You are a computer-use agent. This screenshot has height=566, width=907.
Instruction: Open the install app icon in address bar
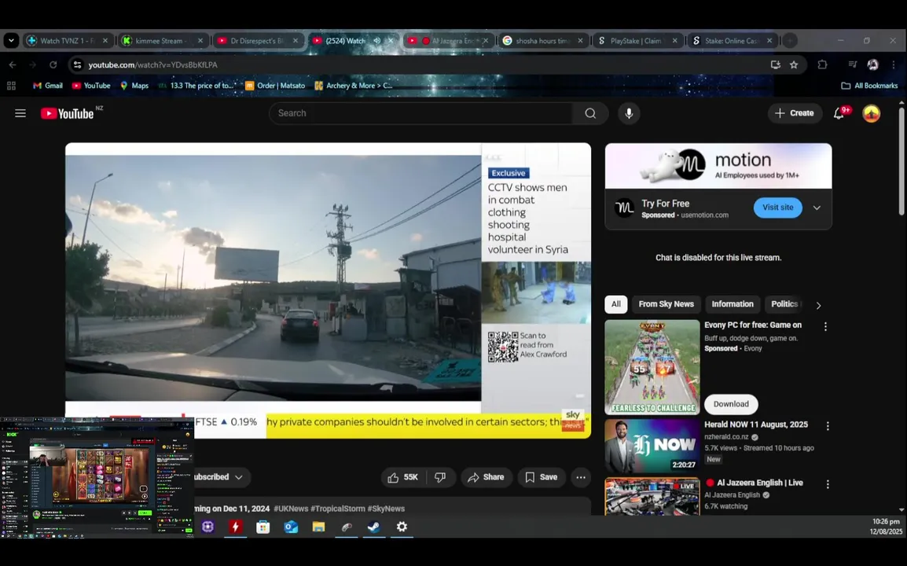(x=775, y=64)
